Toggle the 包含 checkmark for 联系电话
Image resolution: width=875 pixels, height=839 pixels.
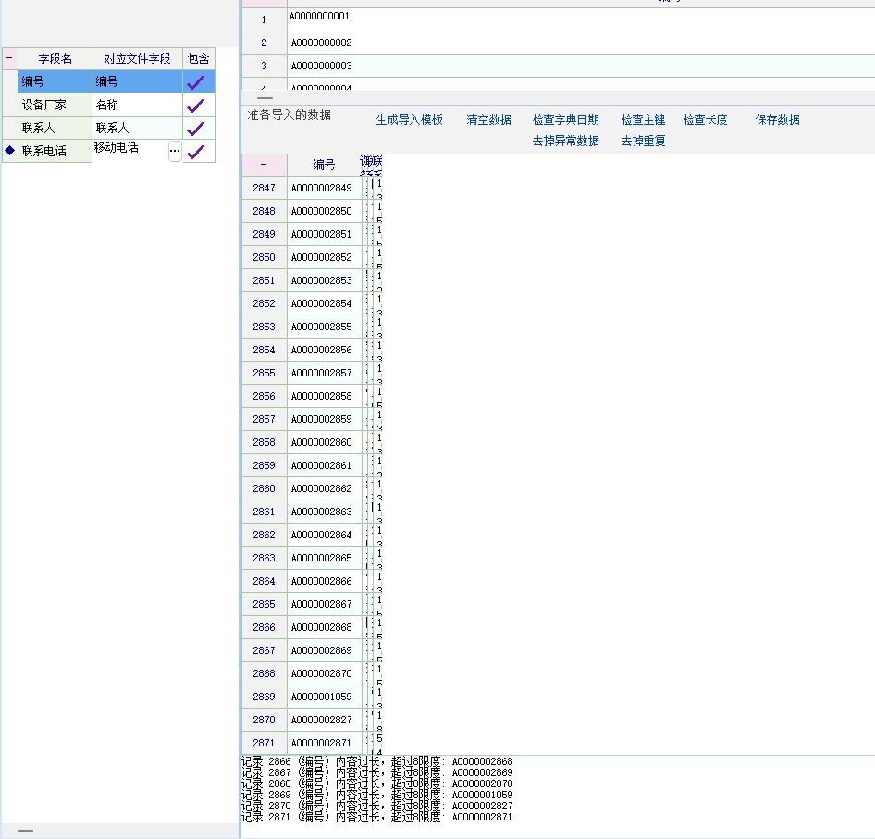pos(196,151)
